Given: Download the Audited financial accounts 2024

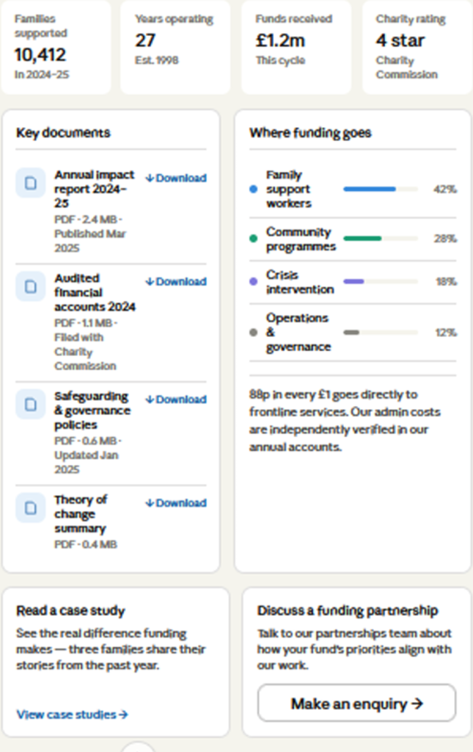Looking at the screenshot, I should tap(176, 282).
